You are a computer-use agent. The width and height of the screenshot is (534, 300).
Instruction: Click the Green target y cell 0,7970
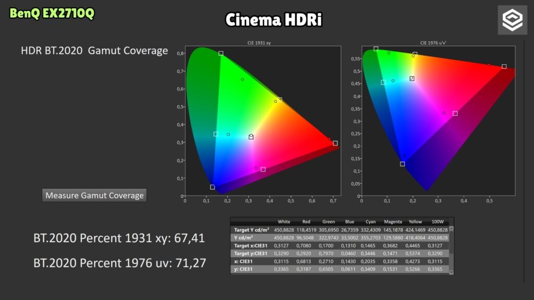click(326, 254)
